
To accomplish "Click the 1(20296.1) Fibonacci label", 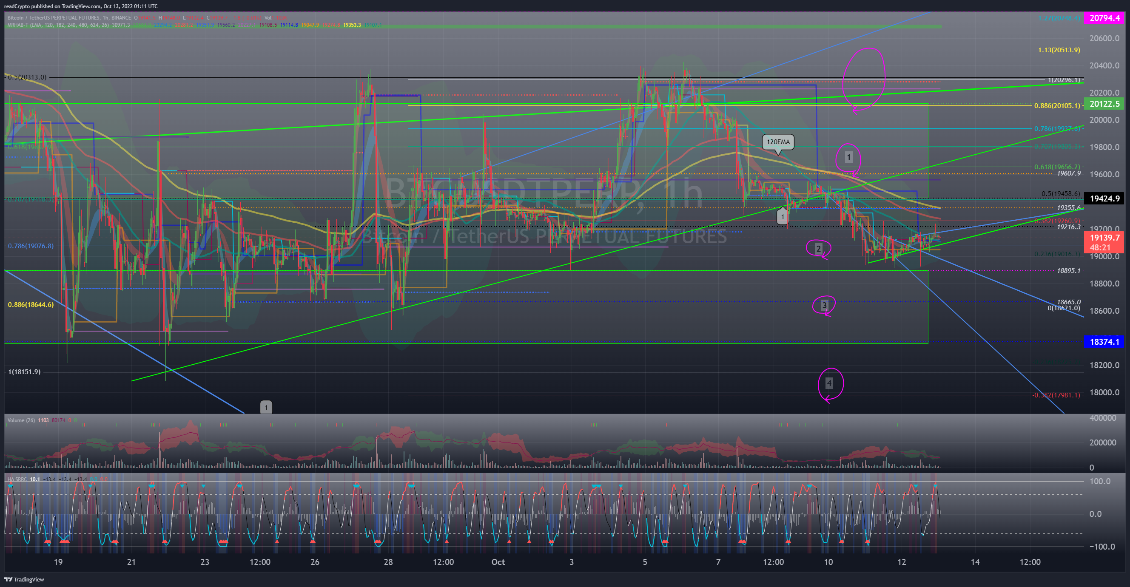I will click(x=1064, y=80).
